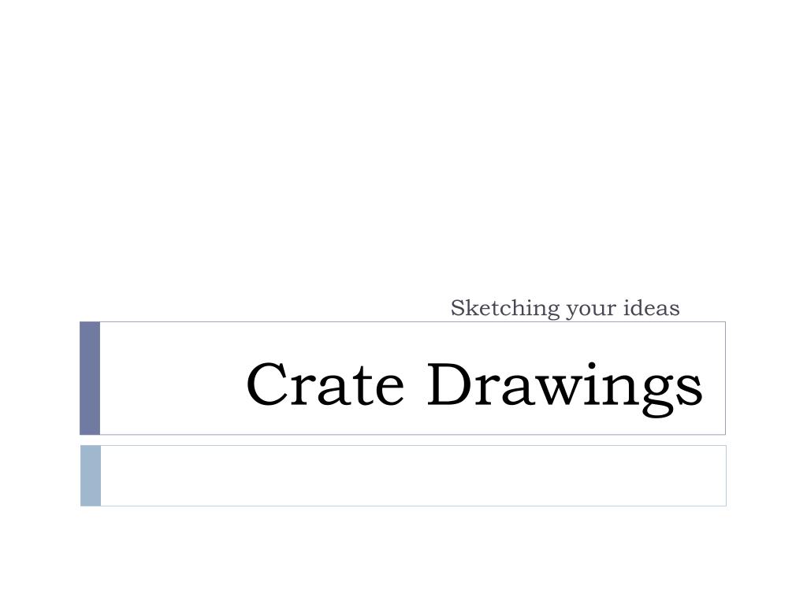Viewport: 807px width, 605px height.
Task: Click empty space in title box left of "Crate"
Action: tap(173, 378)
